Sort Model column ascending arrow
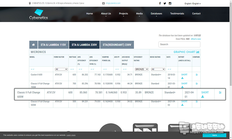Screen dimensions: 232x139 click(31, 69)
